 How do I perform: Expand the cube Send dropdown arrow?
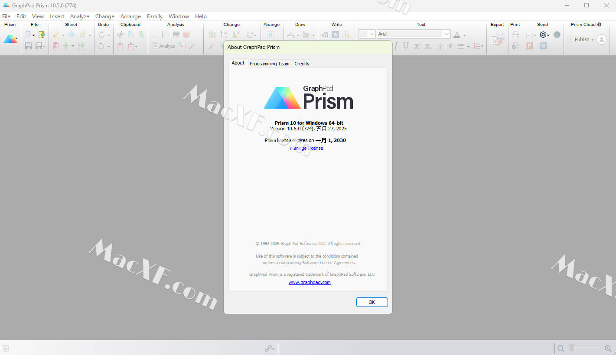point(548,35)
